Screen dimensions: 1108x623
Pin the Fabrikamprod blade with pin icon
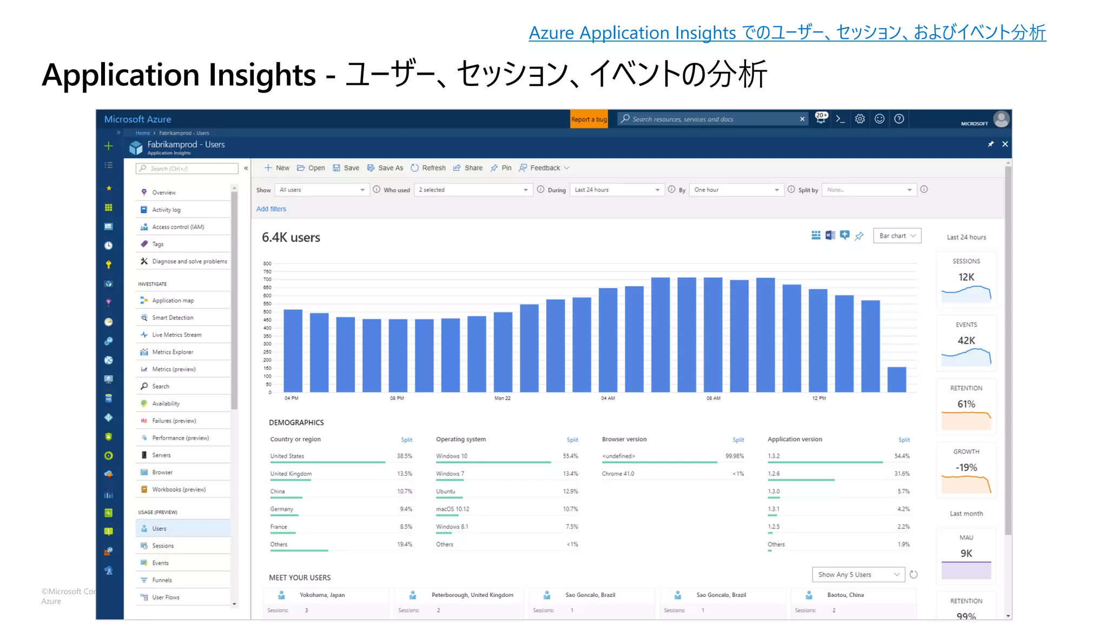pos(991,144)
